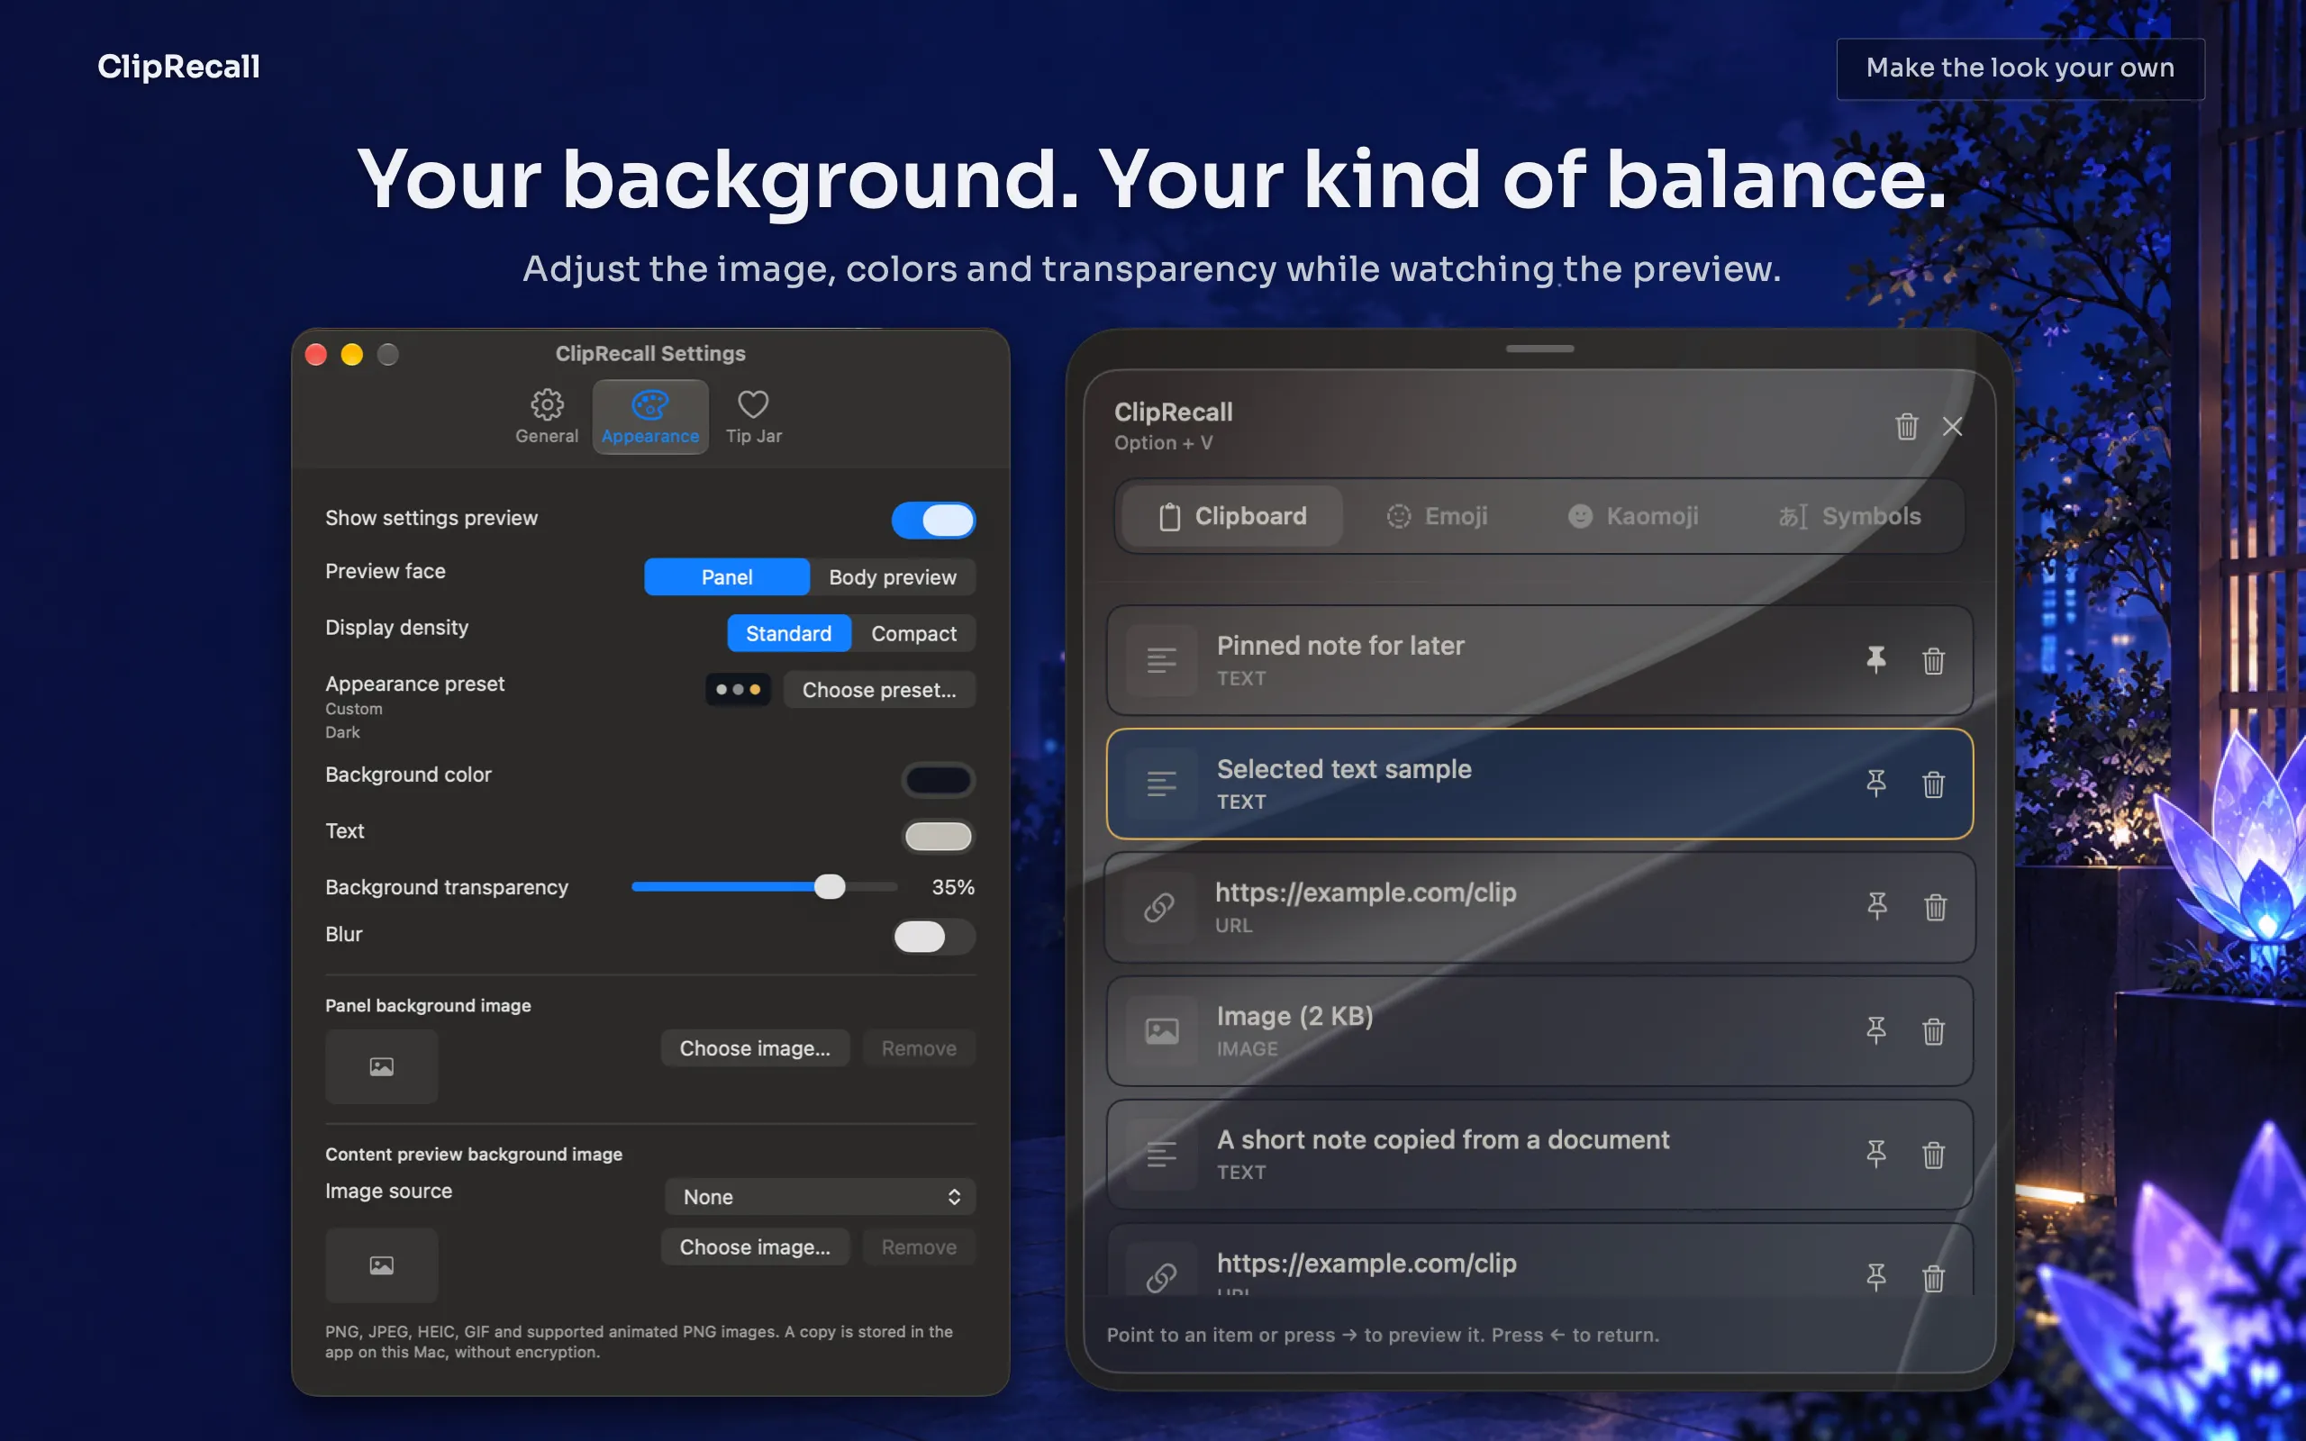The height and width of the screenshot is (1441, 2306).
Task: Delete the Selected text sample item
Action: click(1933, 784)
